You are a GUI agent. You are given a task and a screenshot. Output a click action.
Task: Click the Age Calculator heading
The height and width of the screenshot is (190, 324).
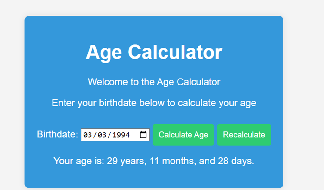click(154, 52)
